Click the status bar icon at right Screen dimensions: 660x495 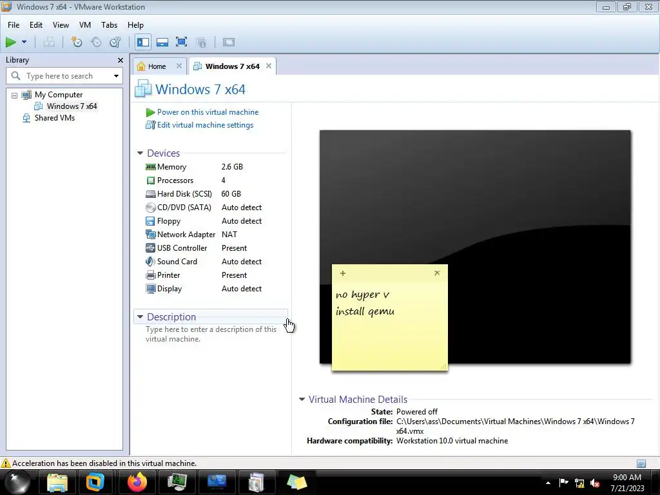coord(641,464)
